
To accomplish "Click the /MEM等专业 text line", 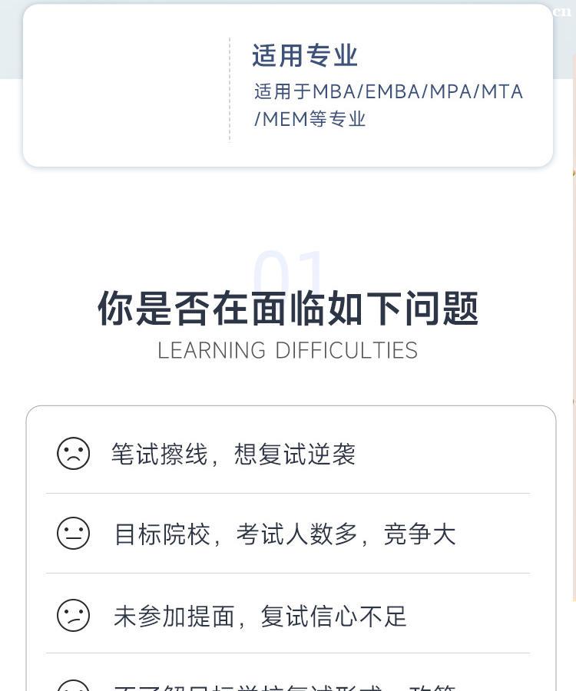I will [x=310, y=119].
